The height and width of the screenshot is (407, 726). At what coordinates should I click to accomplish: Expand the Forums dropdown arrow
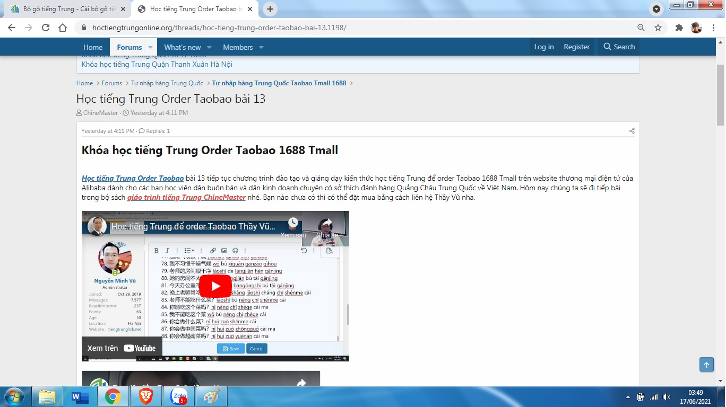[150, 47]
